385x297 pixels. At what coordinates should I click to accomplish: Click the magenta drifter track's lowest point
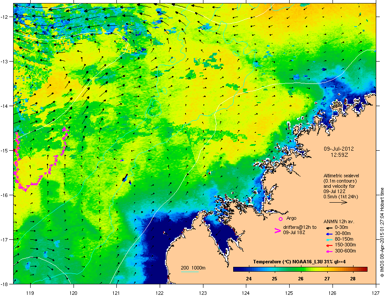[25, 190]
